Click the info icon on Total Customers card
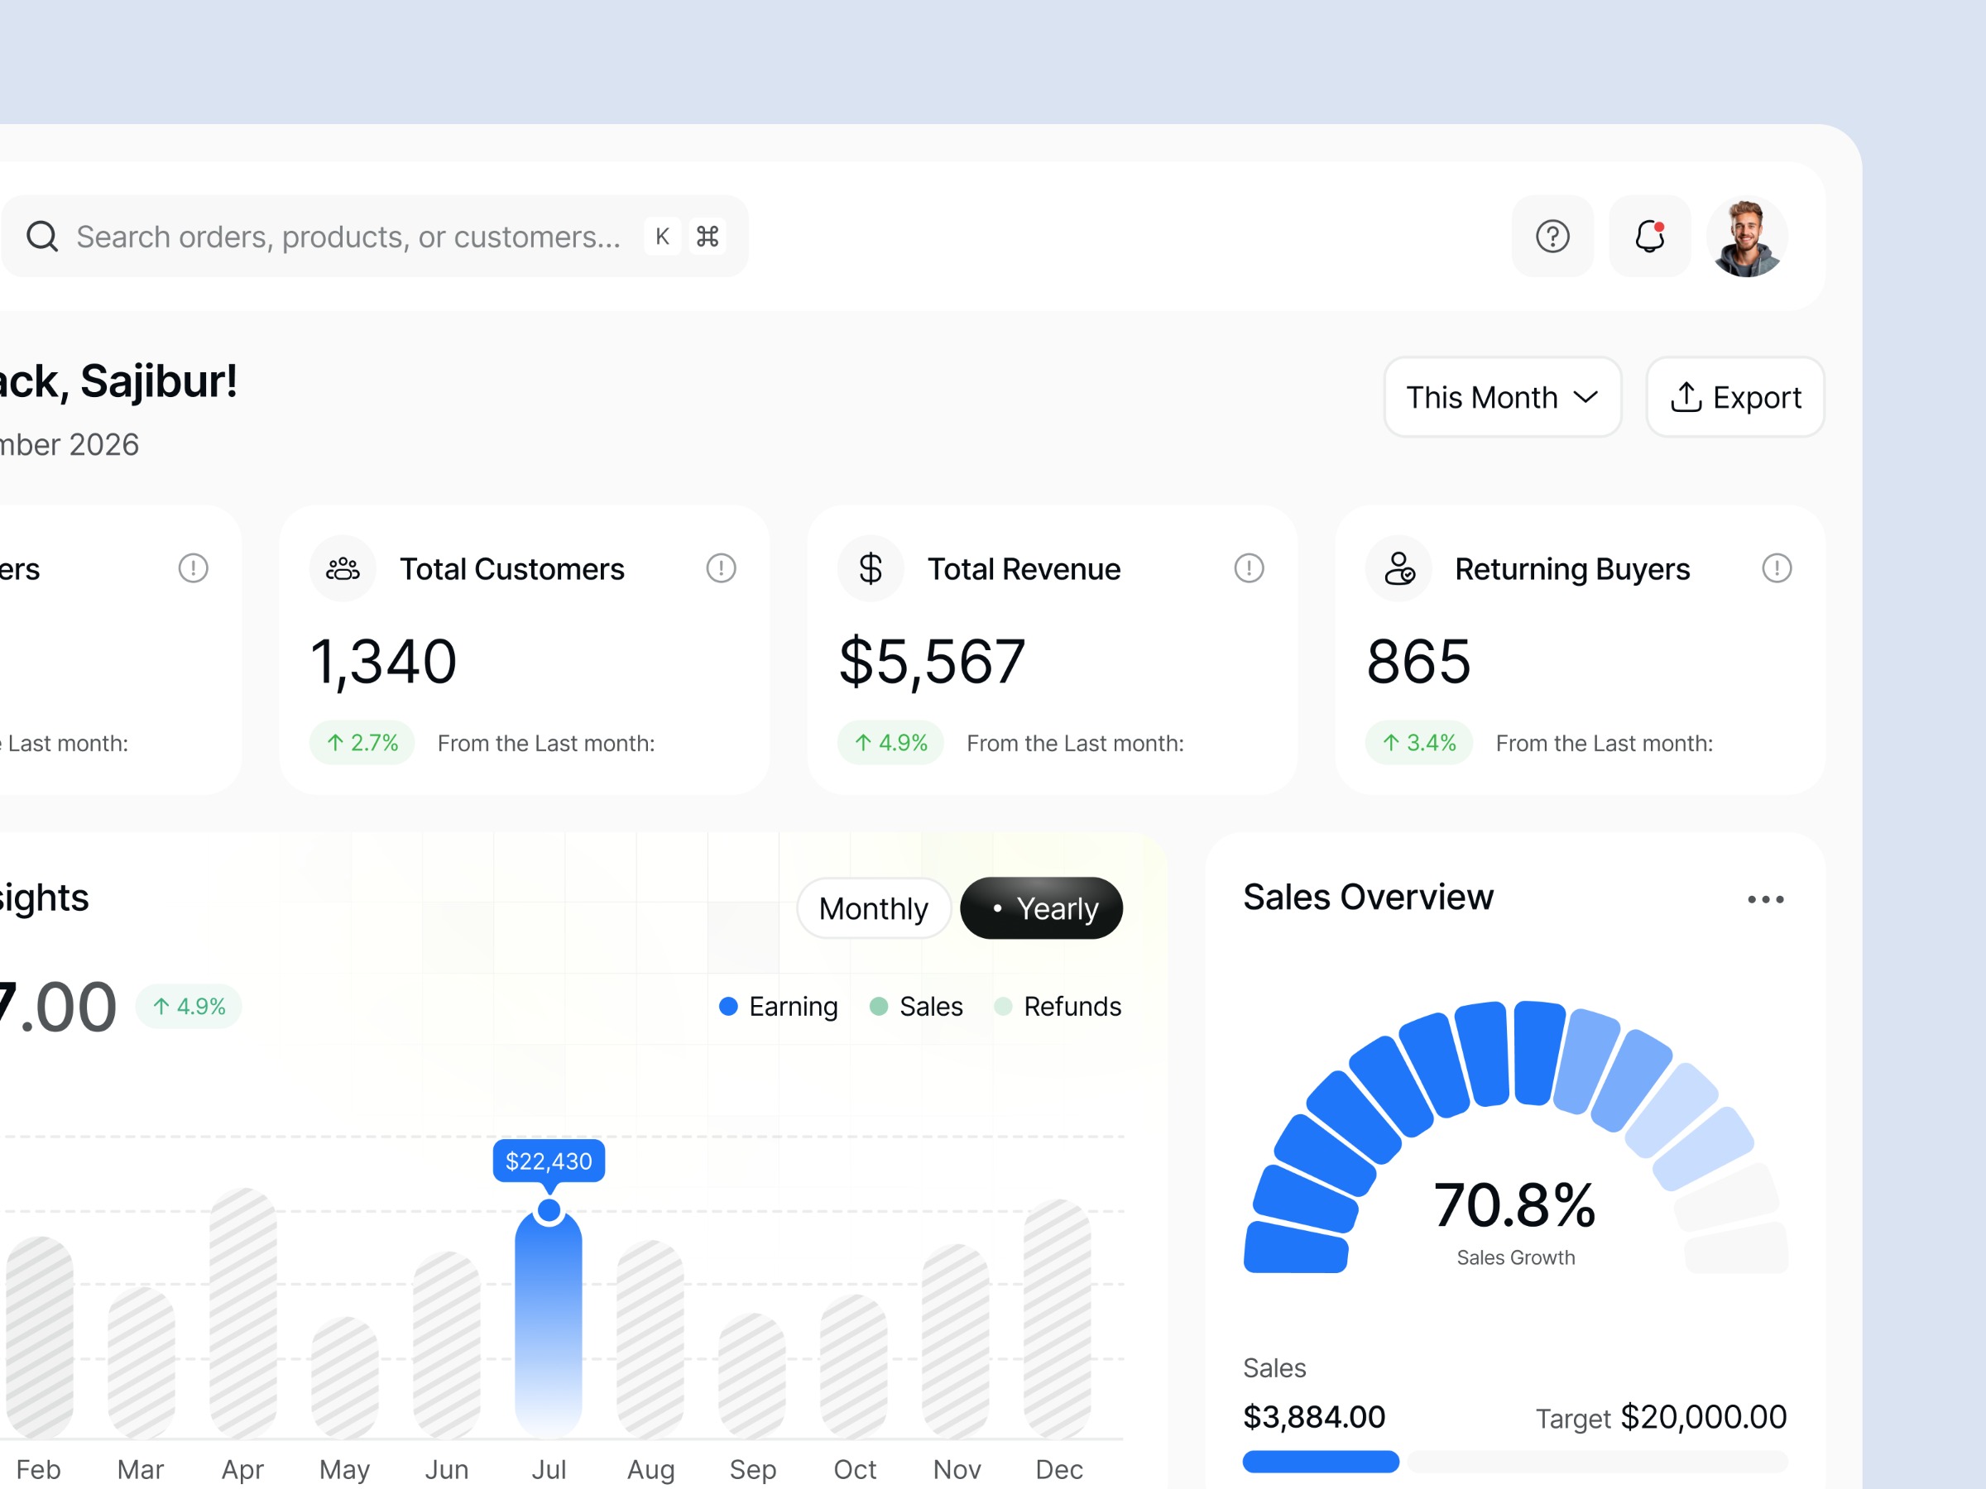Image resolution: width=1986 pixels, height=1489 pixels. pyautogui.click(x=722, y=567)
